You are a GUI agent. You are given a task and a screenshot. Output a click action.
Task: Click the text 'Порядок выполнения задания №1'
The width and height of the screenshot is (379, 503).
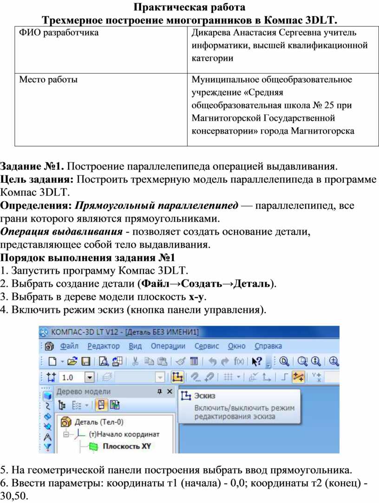coord(87,258)
